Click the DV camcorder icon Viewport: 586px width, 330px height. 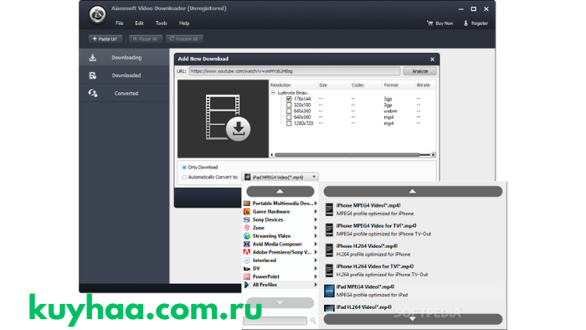(x=247, y=268)
